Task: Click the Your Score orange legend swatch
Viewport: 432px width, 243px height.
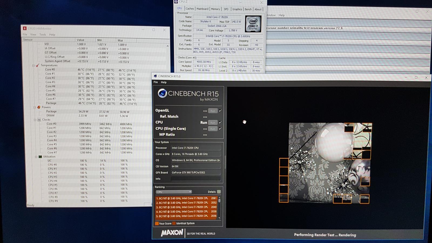Action: 157,223
